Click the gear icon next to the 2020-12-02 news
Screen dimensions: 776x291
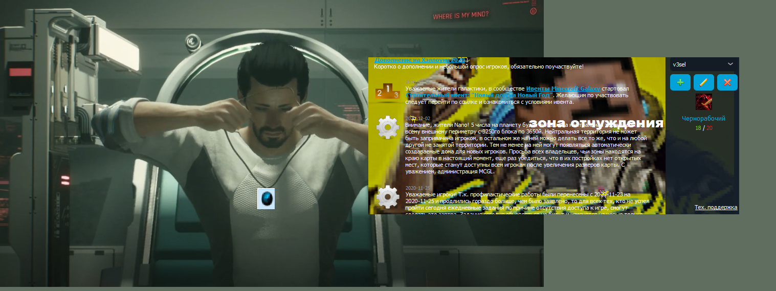pyautogui.click(x=388, y=127)
